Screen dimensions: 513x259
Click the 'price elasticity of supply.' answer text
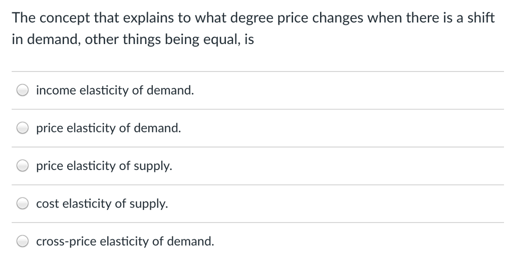tap(104, 166)
